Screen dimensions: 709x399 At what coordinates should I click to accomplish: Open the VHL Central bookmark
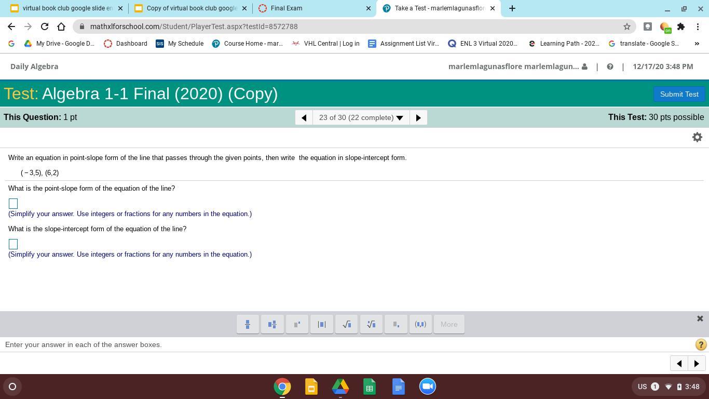(325, 44)
